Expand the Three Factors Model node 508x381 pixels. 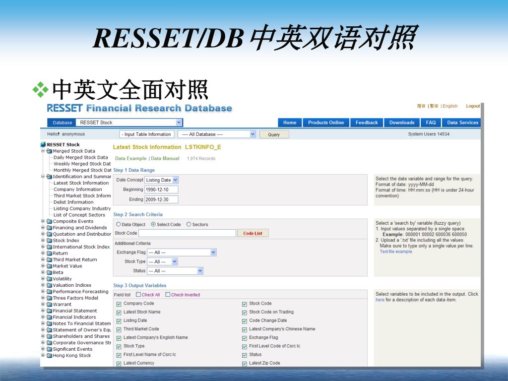(43, 298)
